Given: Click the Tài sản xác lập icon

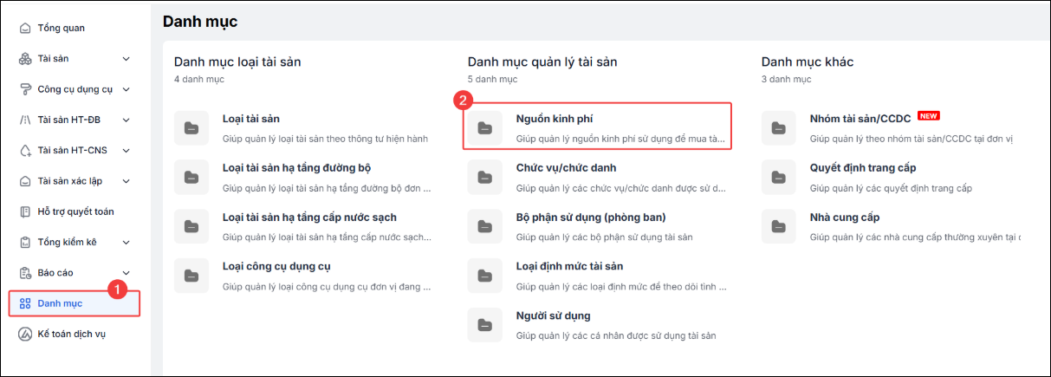Looking at the screenshot, I should (x=25, y=181).
